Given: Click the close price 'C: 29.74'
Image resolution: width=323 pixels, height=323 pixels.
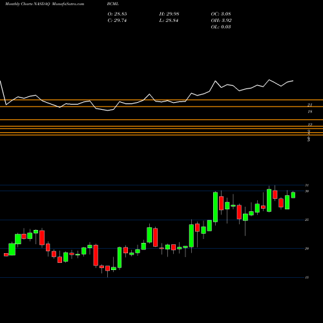Looking at the screenshot, I should coord(117,21).
